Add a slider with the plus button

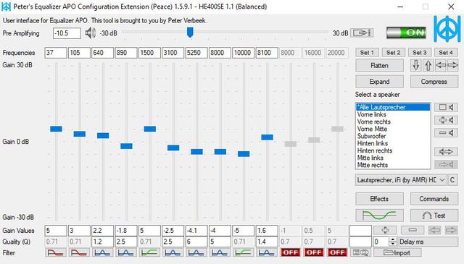click(385, 230)
